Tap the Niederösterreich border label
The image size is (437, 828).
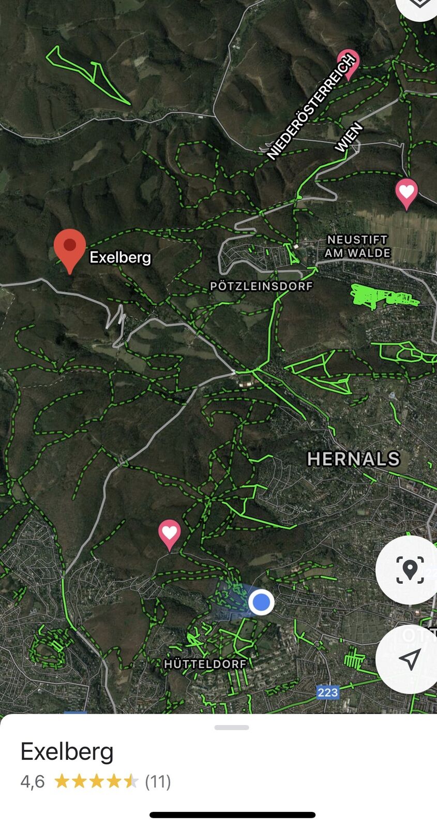312,107
